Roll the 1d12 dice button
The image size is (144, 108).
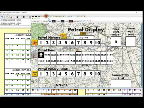[x=25, y=17]
